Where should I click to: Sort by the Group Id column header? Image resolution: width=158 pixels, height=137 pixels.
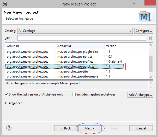point(31,46)
